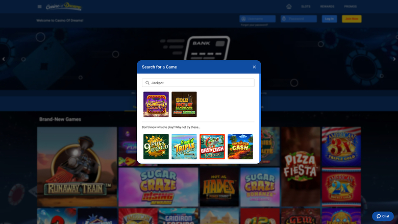Play the Bass Cash Deluxe game

pos(212,147)
